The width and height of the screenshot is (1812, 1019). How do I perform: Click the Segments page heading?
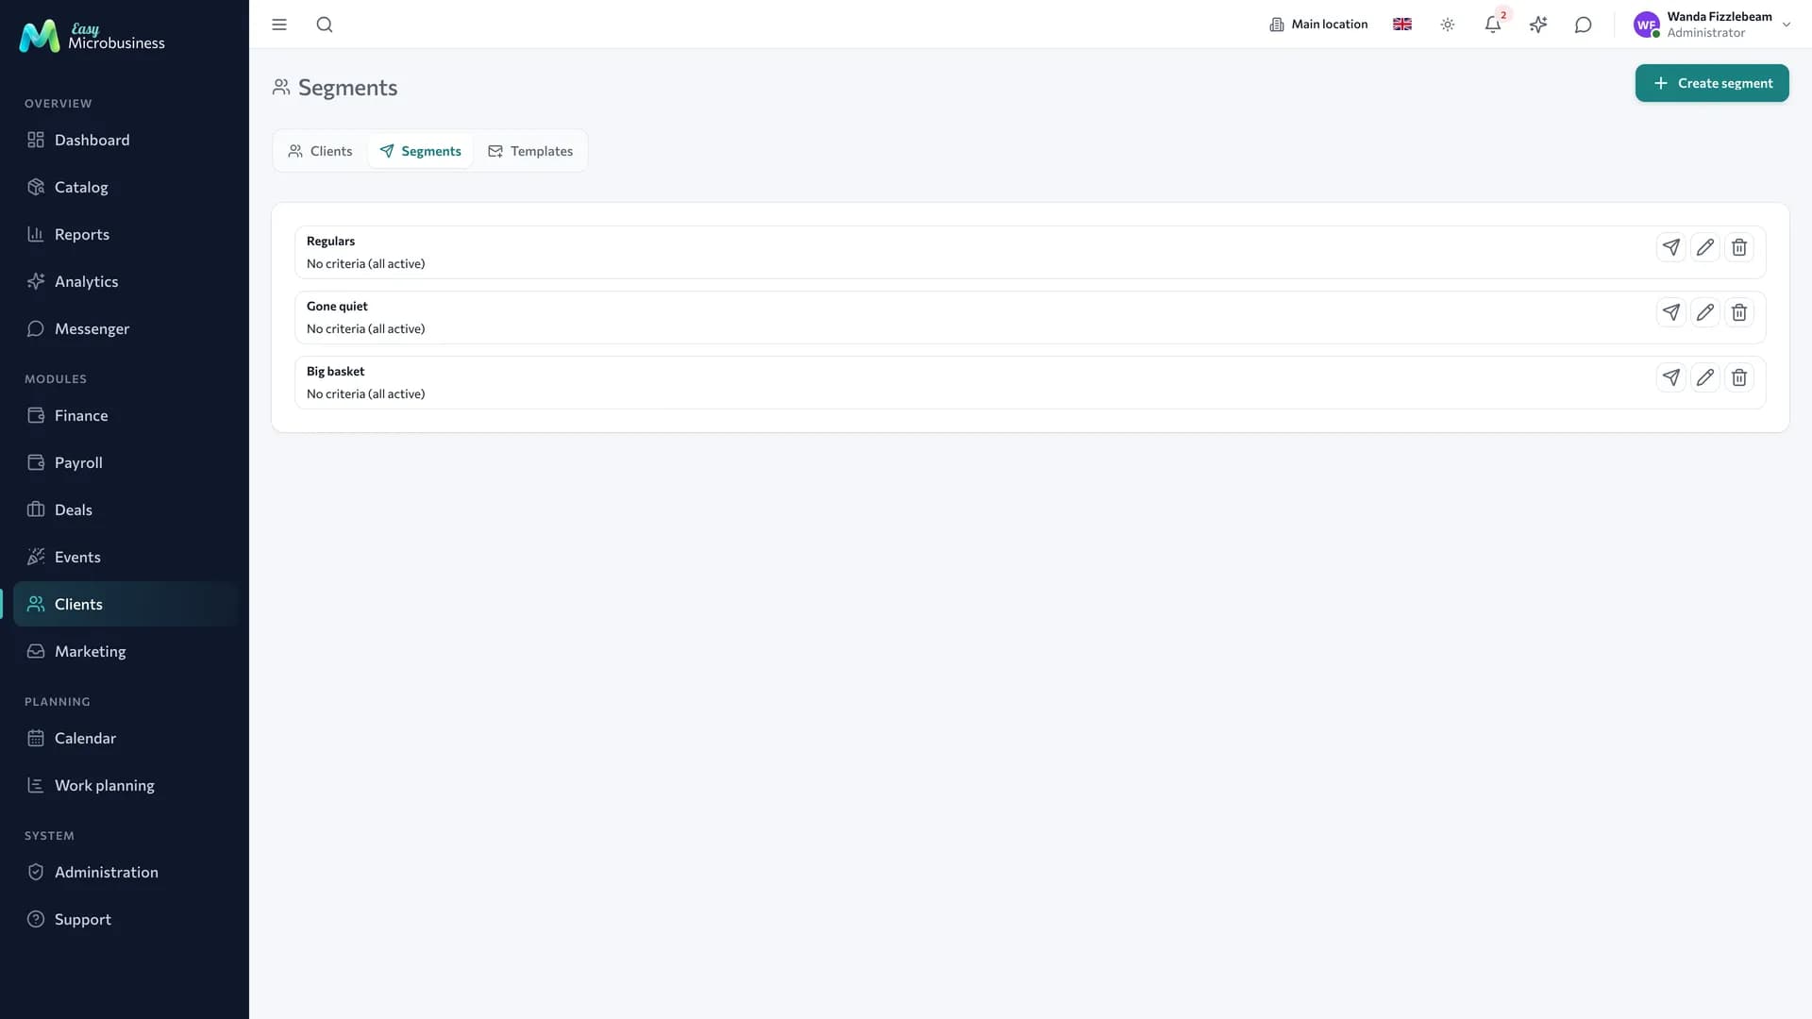(x=347, y=88)
